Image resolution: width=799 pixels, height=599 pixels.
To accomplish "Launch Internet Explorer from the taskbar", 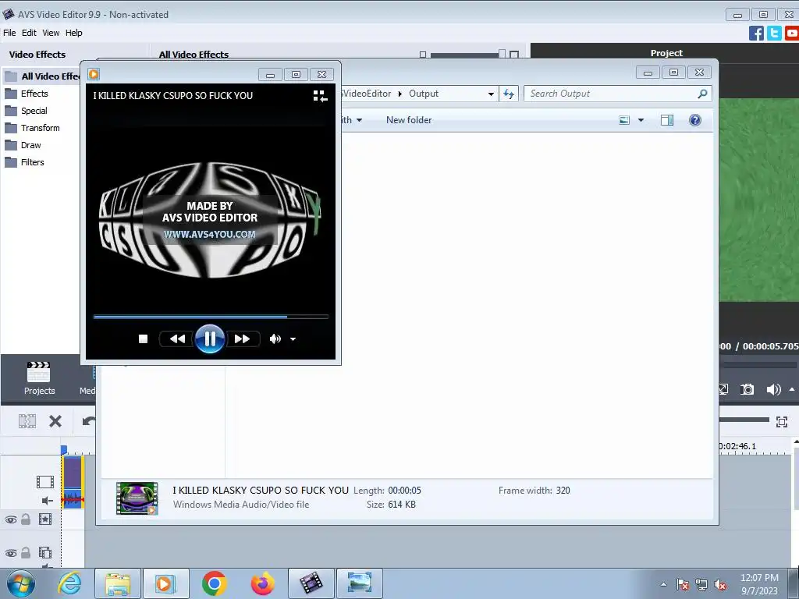I will 69,583.
